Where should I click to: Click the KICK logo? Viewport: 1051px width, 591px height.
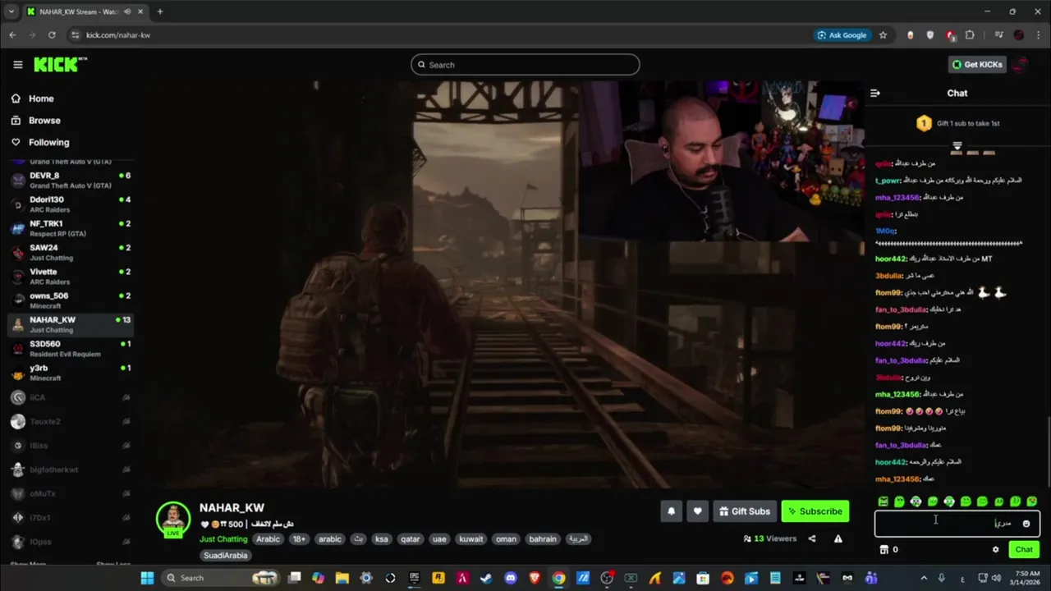pos(60,65)
